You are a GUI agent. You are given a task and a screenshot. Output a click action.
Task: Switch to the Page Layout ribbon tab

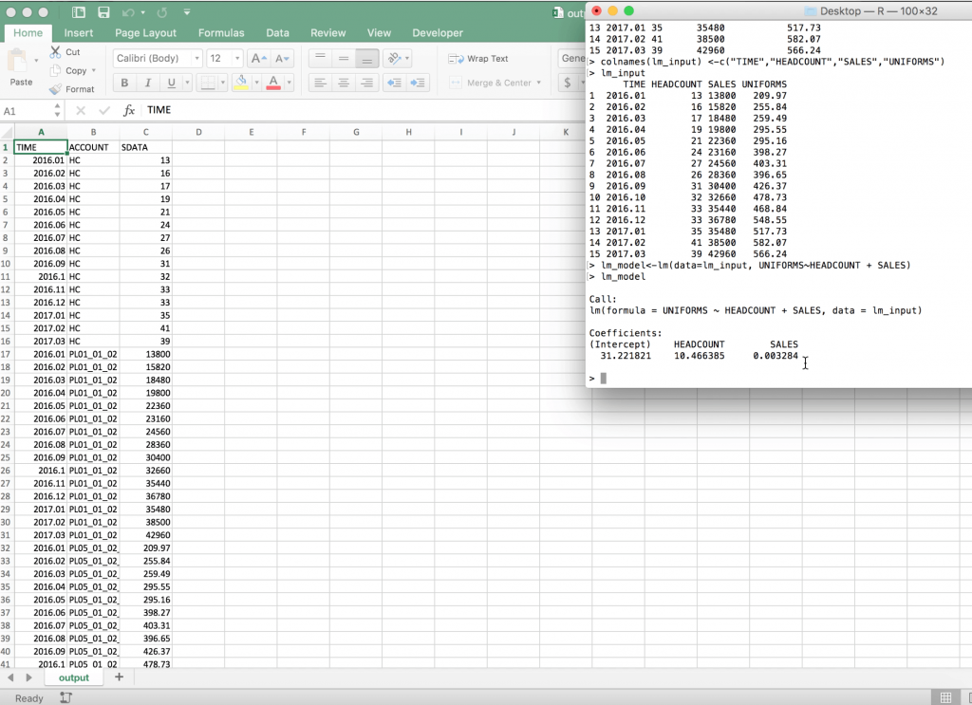click(x=145, y=33)
